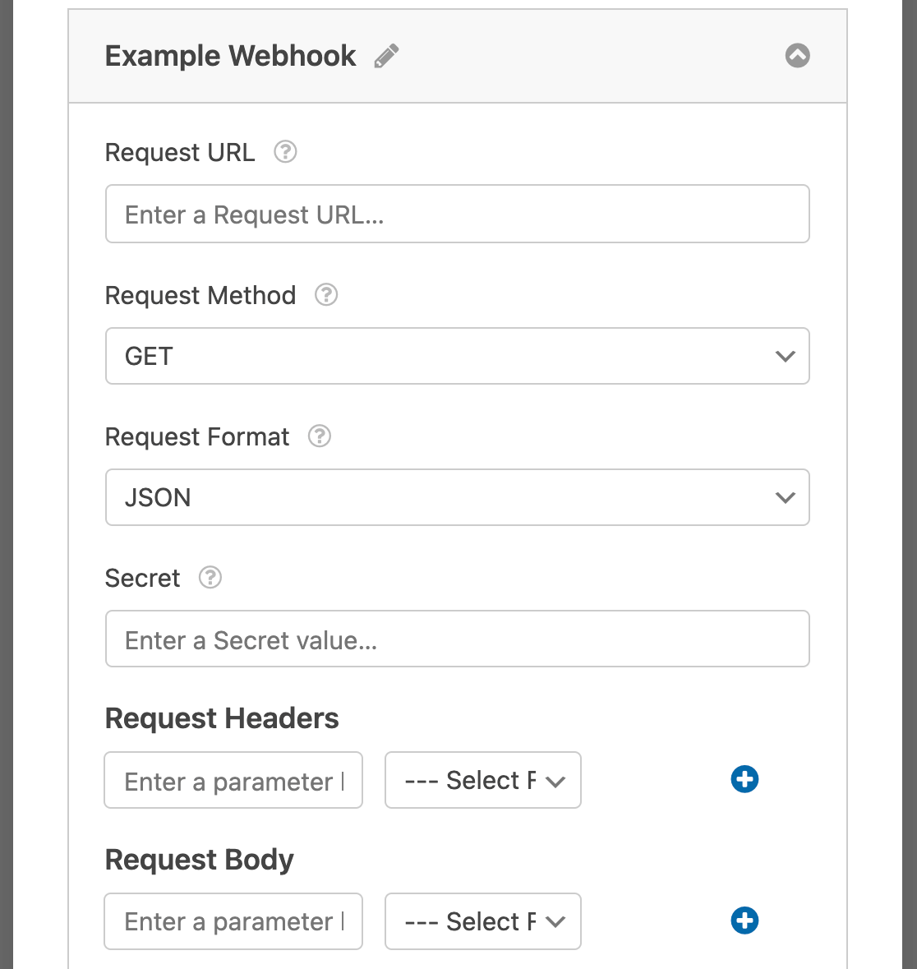Open the Request URL help tooltip
Image resolution: width=917 pixels, height=969 pixels.
tap(284, 152)
